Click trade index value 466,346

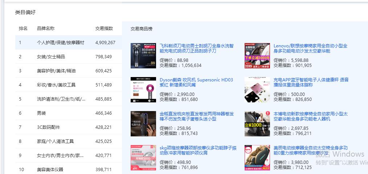tap(103, 113)
